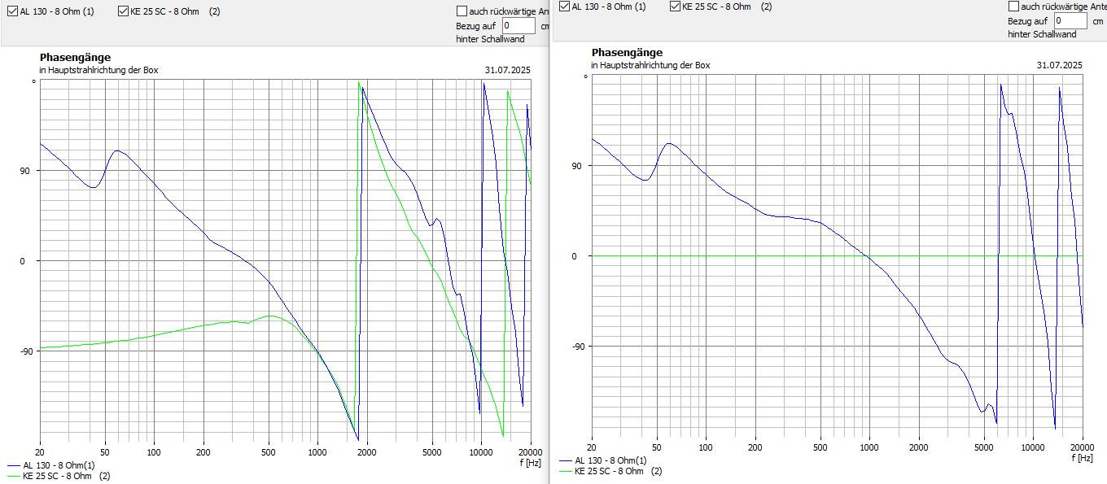Click the 'f [Hz]' axis label, right window

[1082, 458]
